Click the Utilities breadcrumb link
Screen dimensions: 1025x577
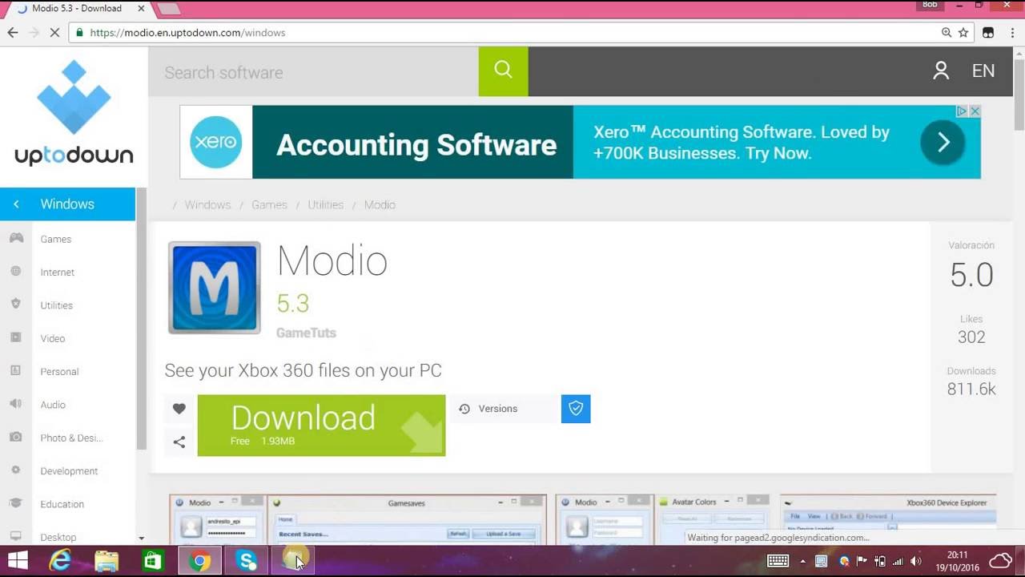[x=325, y=204]
